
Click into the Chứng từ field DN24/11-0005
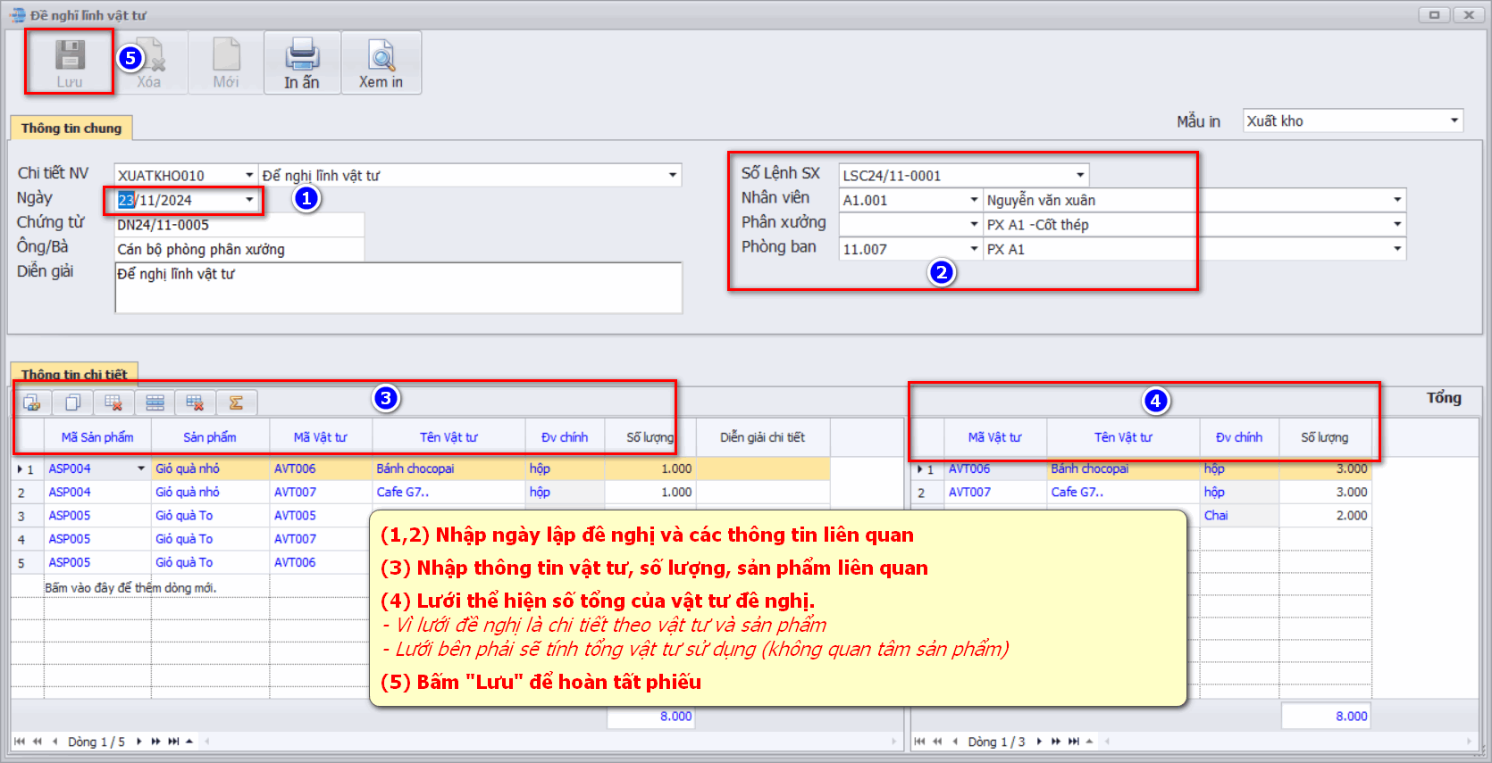click(239, 225)
